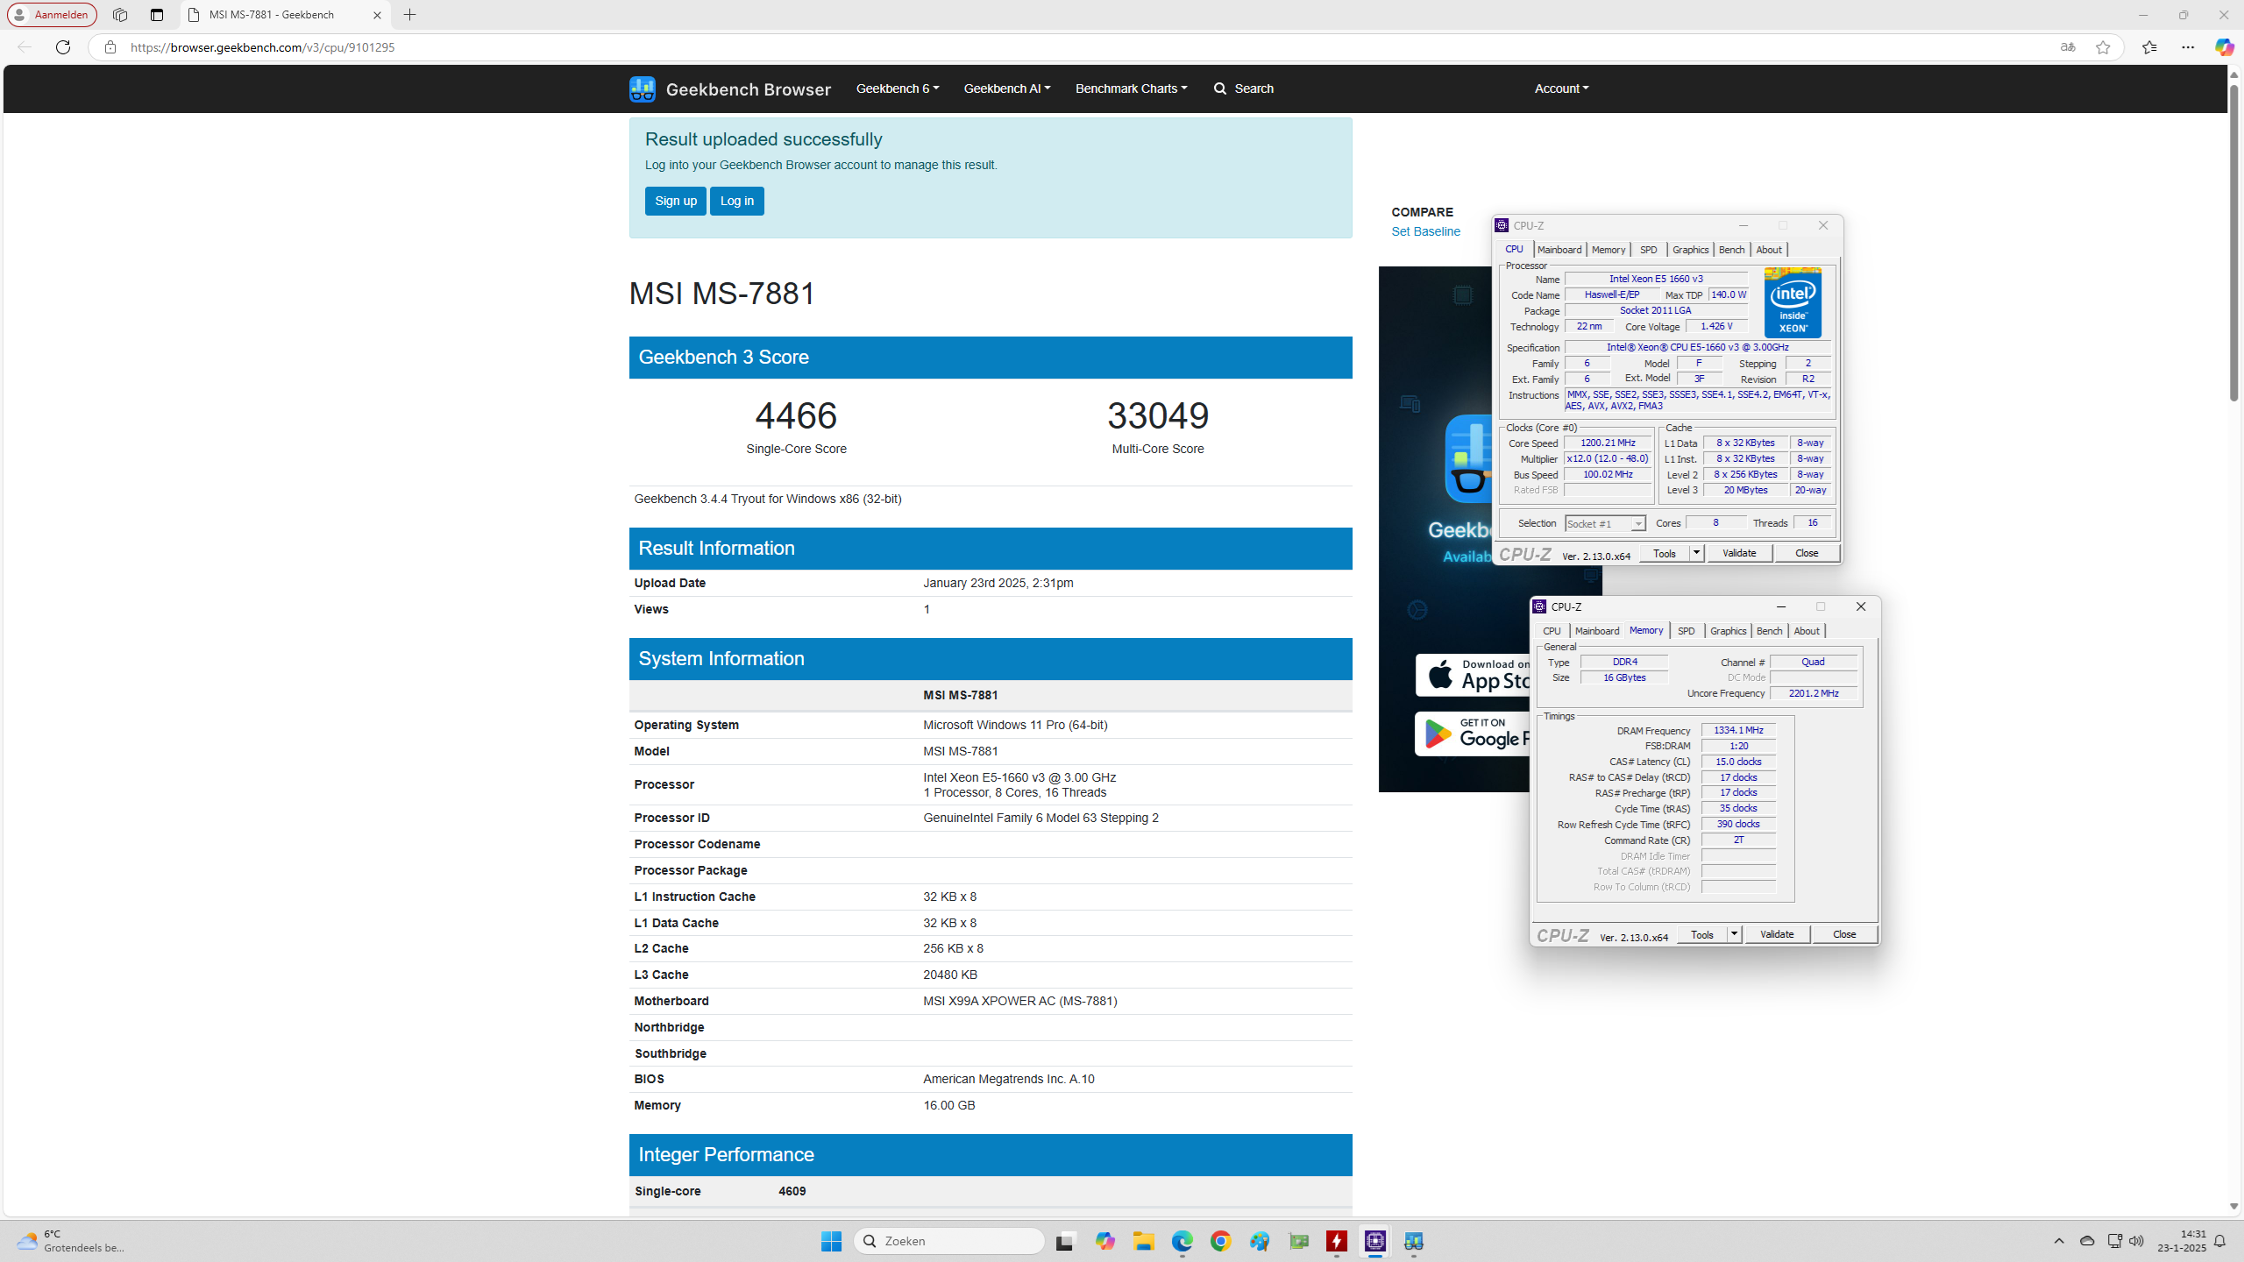Click the Aanmelden profile button
Viewport: 2244px width, 1262px height.
52,15
